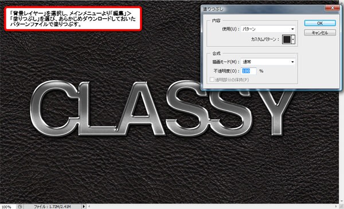Open the status bar options arrow
Viewport: 344px width, 209px height.
[84, 207]
